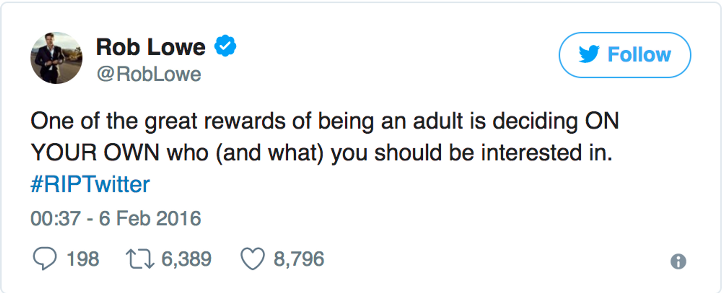View the 8,796 likes count

pyautogui.click(x=299, y=259)
